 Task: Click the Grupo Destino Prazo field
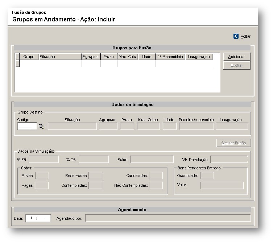[x=127, y=126]
